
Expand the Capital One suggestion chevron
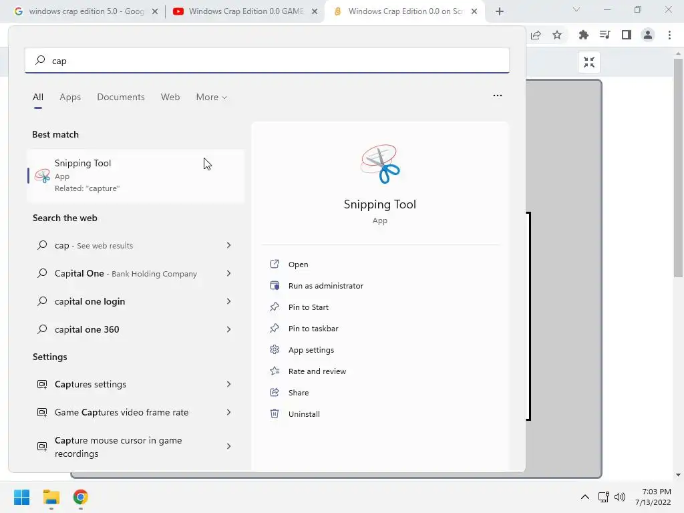pos(228,273)
